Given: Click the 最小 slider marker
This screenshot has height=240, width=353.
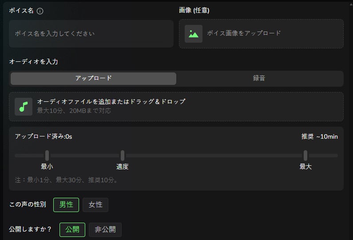Looking at the screenshot, I should [x=47, y=156].
